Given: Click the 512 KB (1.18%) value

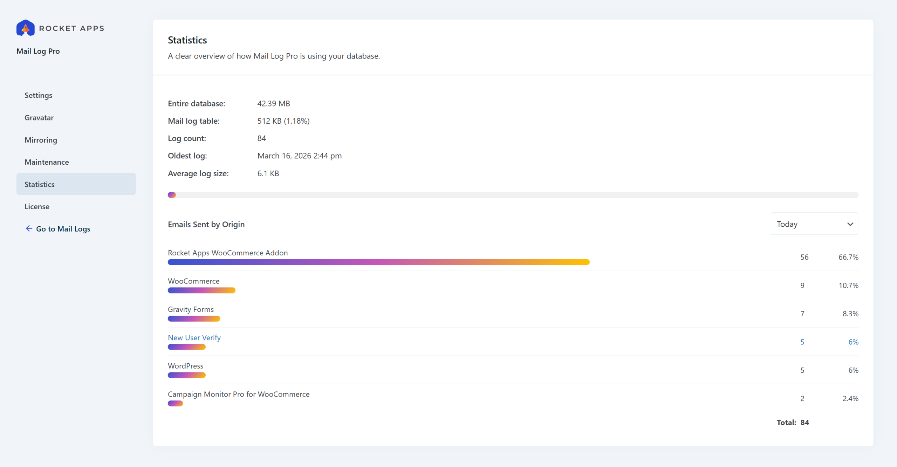Looking at the screenshot, I should (283, 121).
